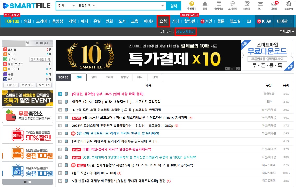Screen dimensions: 296x187
Task: Click mobile icon on rank 1 row
Action: click(x=66, y=94)
